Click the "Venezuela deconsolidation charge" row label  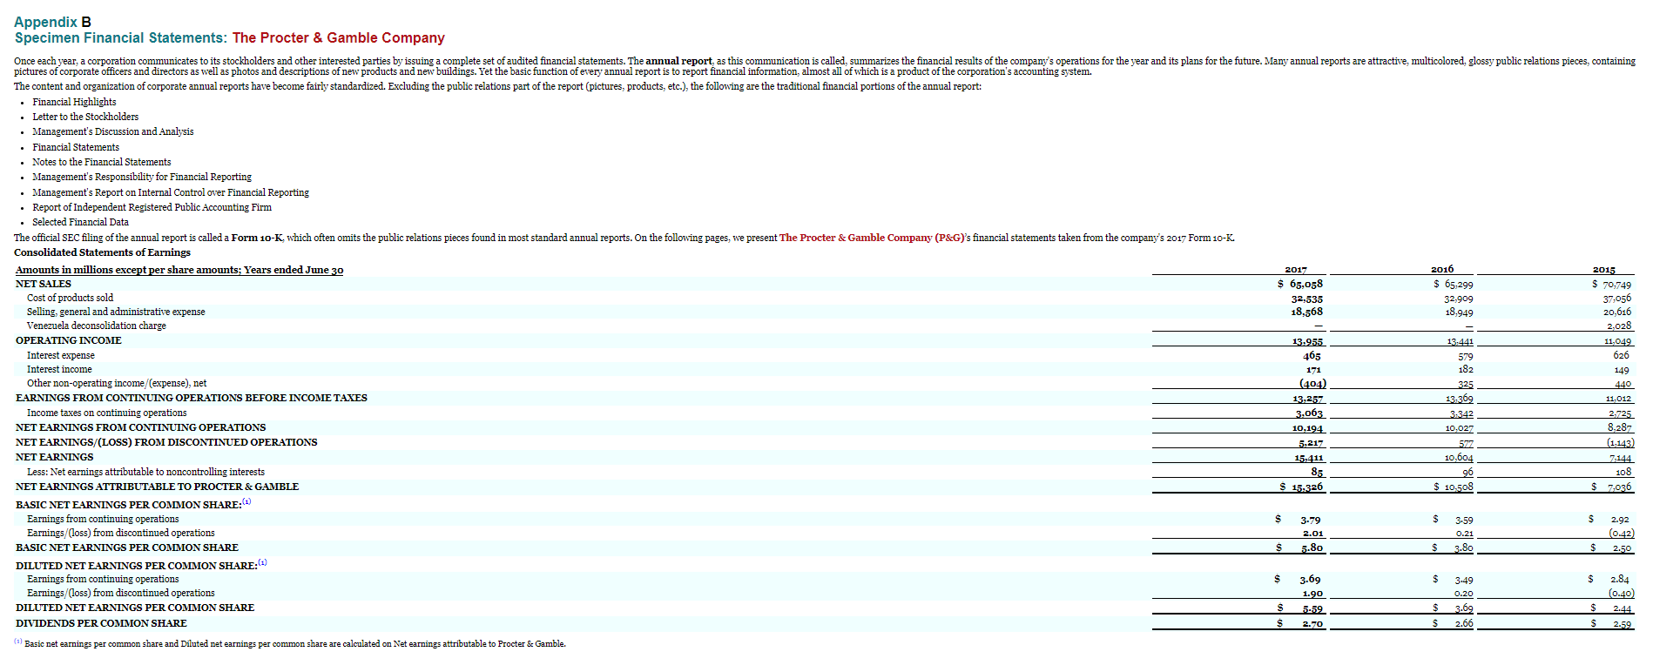pos(96,326)
